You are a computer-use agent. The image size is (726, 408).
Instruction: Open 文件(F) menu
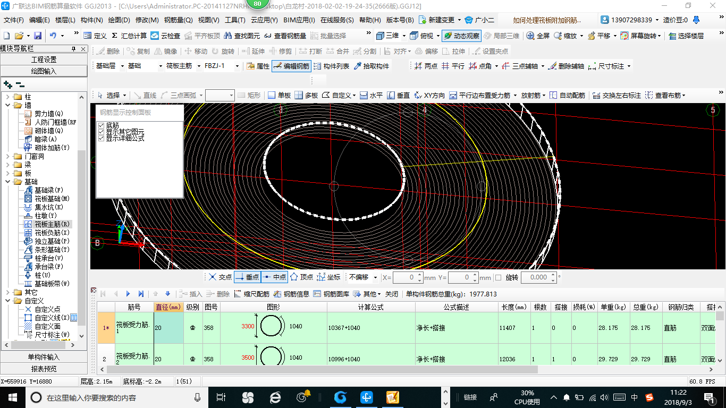[14, 20]
